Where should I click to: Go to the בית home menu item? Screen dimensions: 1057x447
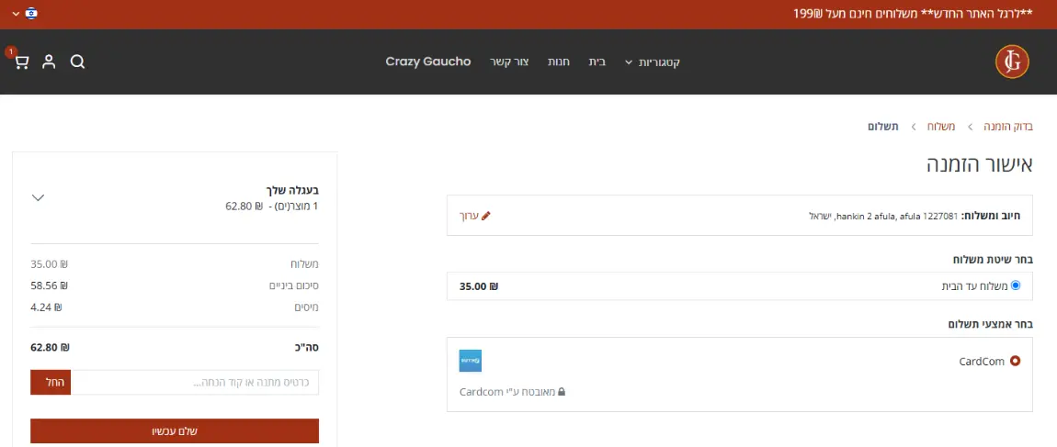coord(597,62)
